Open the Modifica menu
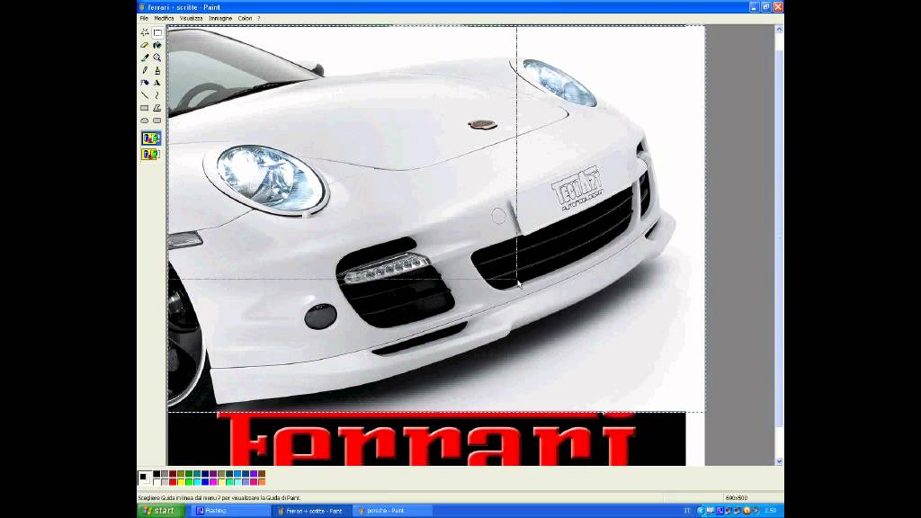This screenshot has height=518, width=921. (164, 18)
